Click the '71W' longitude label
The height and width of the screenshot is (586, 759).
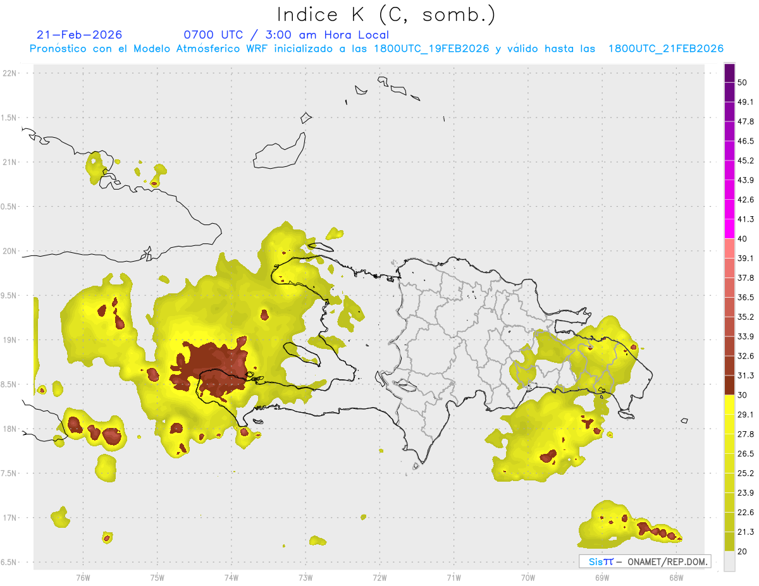(454, 578)
